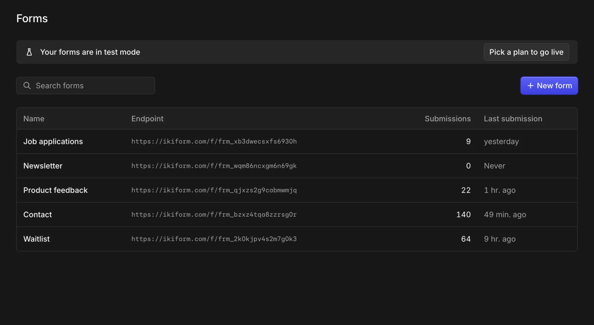Click the Last submission column header

click(x=513, y=119)
